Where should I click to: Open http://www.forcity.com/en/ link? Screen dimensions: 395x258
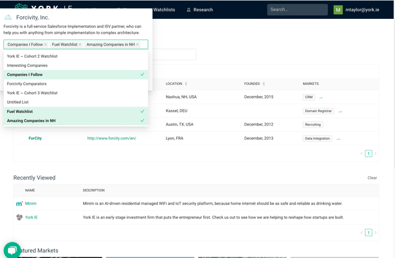pyautogui.click(x=111, y=138)
